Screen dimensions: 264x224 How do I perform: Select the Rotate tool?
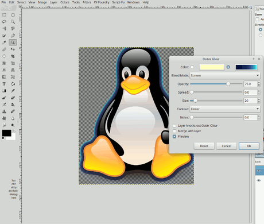[x=4, y=63]
